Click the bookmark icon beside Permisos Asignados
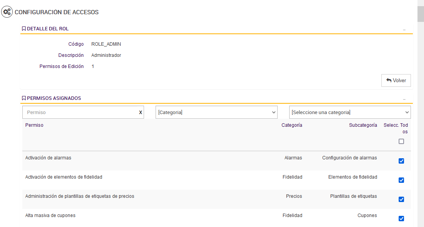 24,98
